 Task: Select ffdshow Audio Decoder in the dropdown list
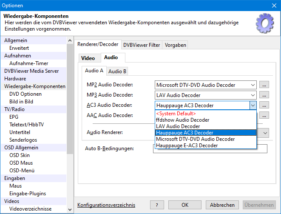(182, 120)
